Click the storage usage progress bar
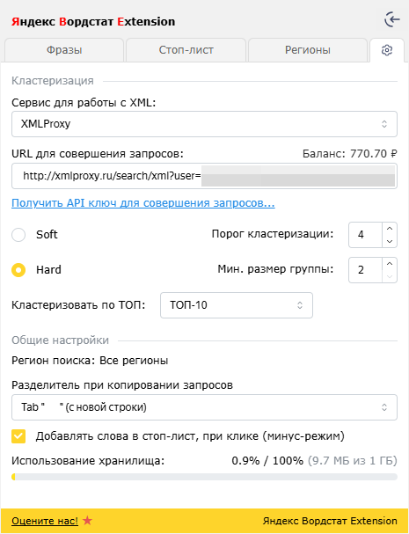Image resolution: width=409 pixels, height=534 pixels. click(x=204, y=477)
